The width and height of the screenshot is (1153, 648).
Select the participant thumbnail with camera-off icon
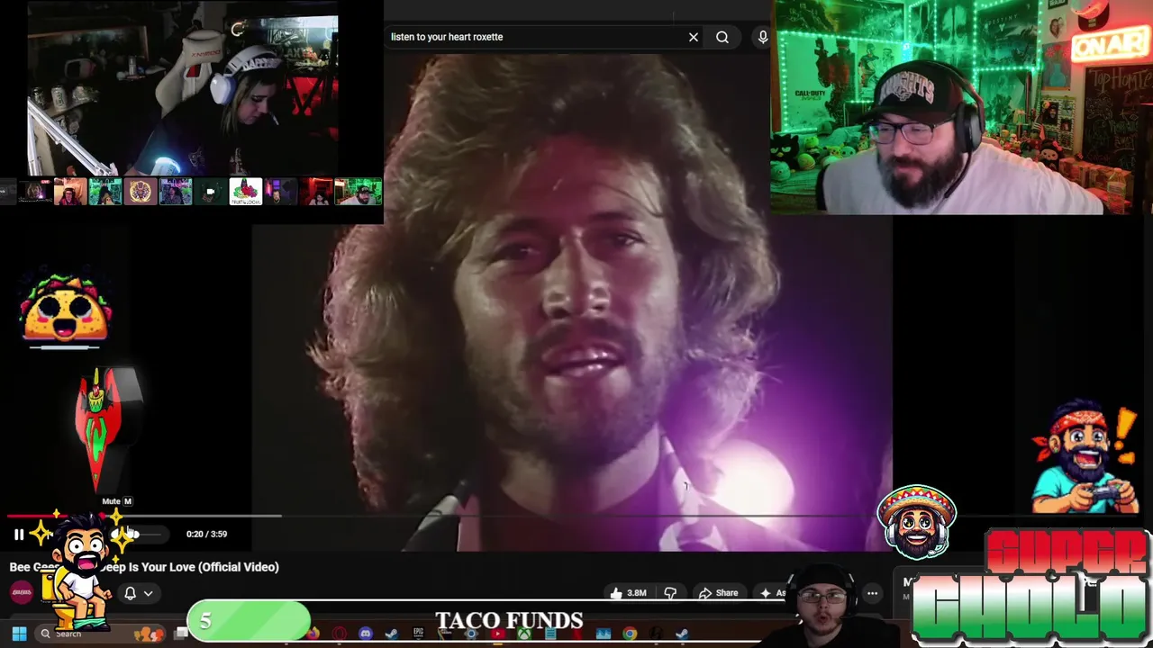tap(211, 192)
